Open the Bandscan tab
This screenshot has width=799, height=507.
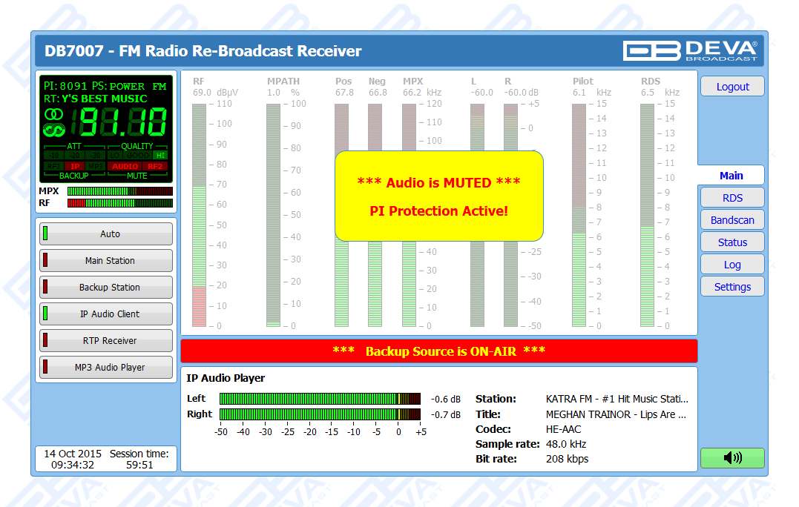[x=732, y=220]
